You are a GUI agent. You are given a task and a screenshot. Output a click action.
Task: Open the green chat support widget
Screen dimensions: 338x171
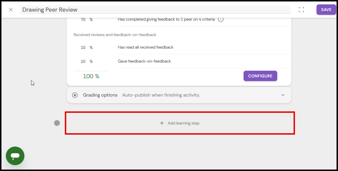coord(15,156)
